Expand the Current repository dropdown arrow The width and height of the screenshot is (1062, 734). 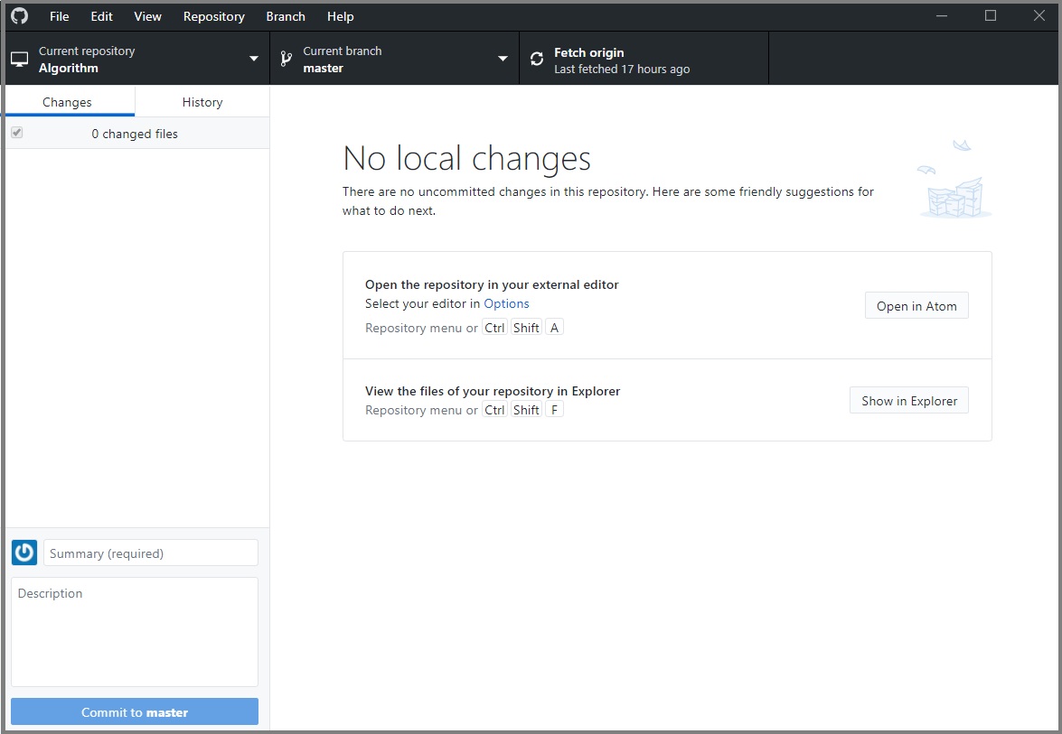254,59
